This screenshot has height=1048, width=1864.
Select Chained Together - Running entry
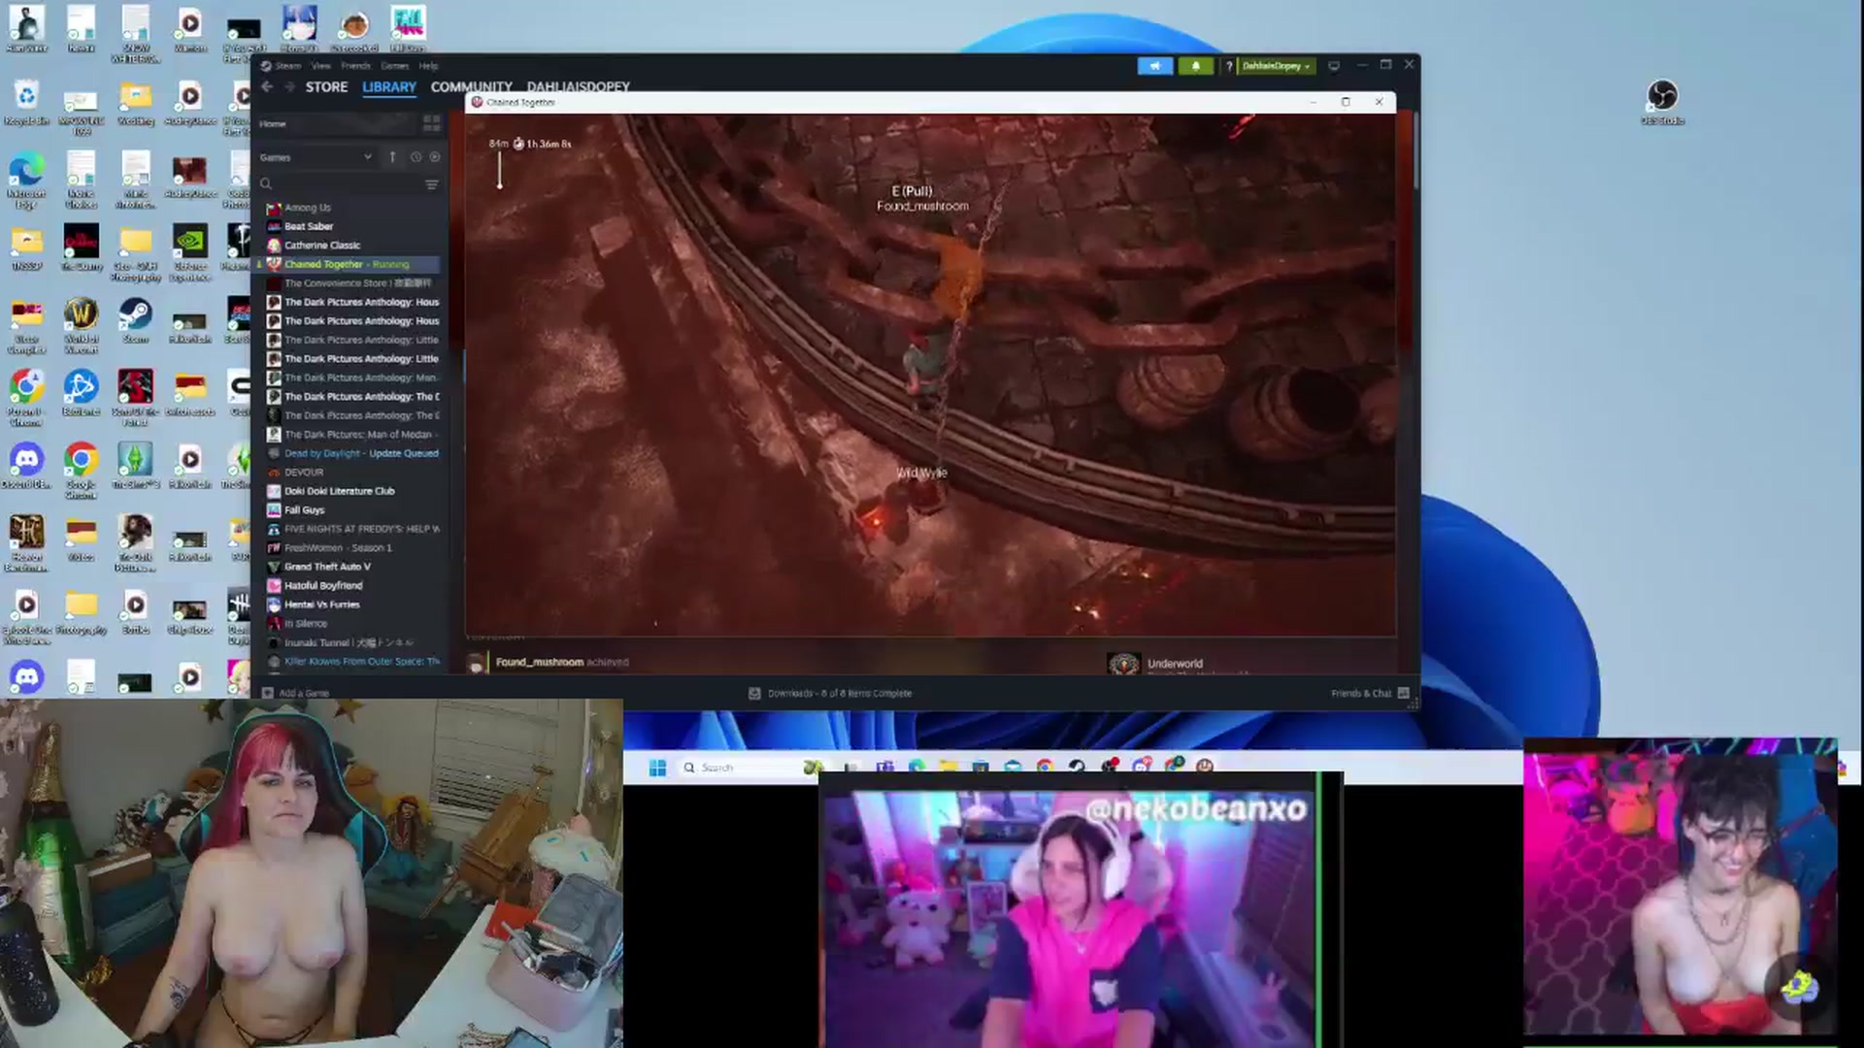(x=349, y=264)
